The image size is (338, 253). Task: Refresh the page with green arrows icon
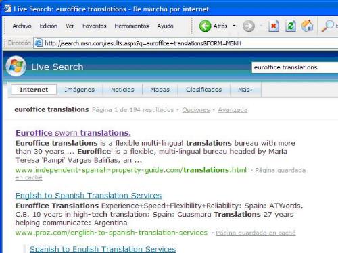(x=291, y=26)
